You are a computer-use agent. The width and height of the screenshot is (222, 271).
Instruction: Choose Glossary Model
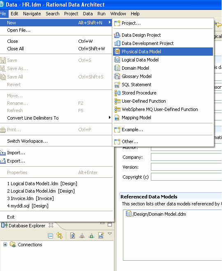point(163,76)
